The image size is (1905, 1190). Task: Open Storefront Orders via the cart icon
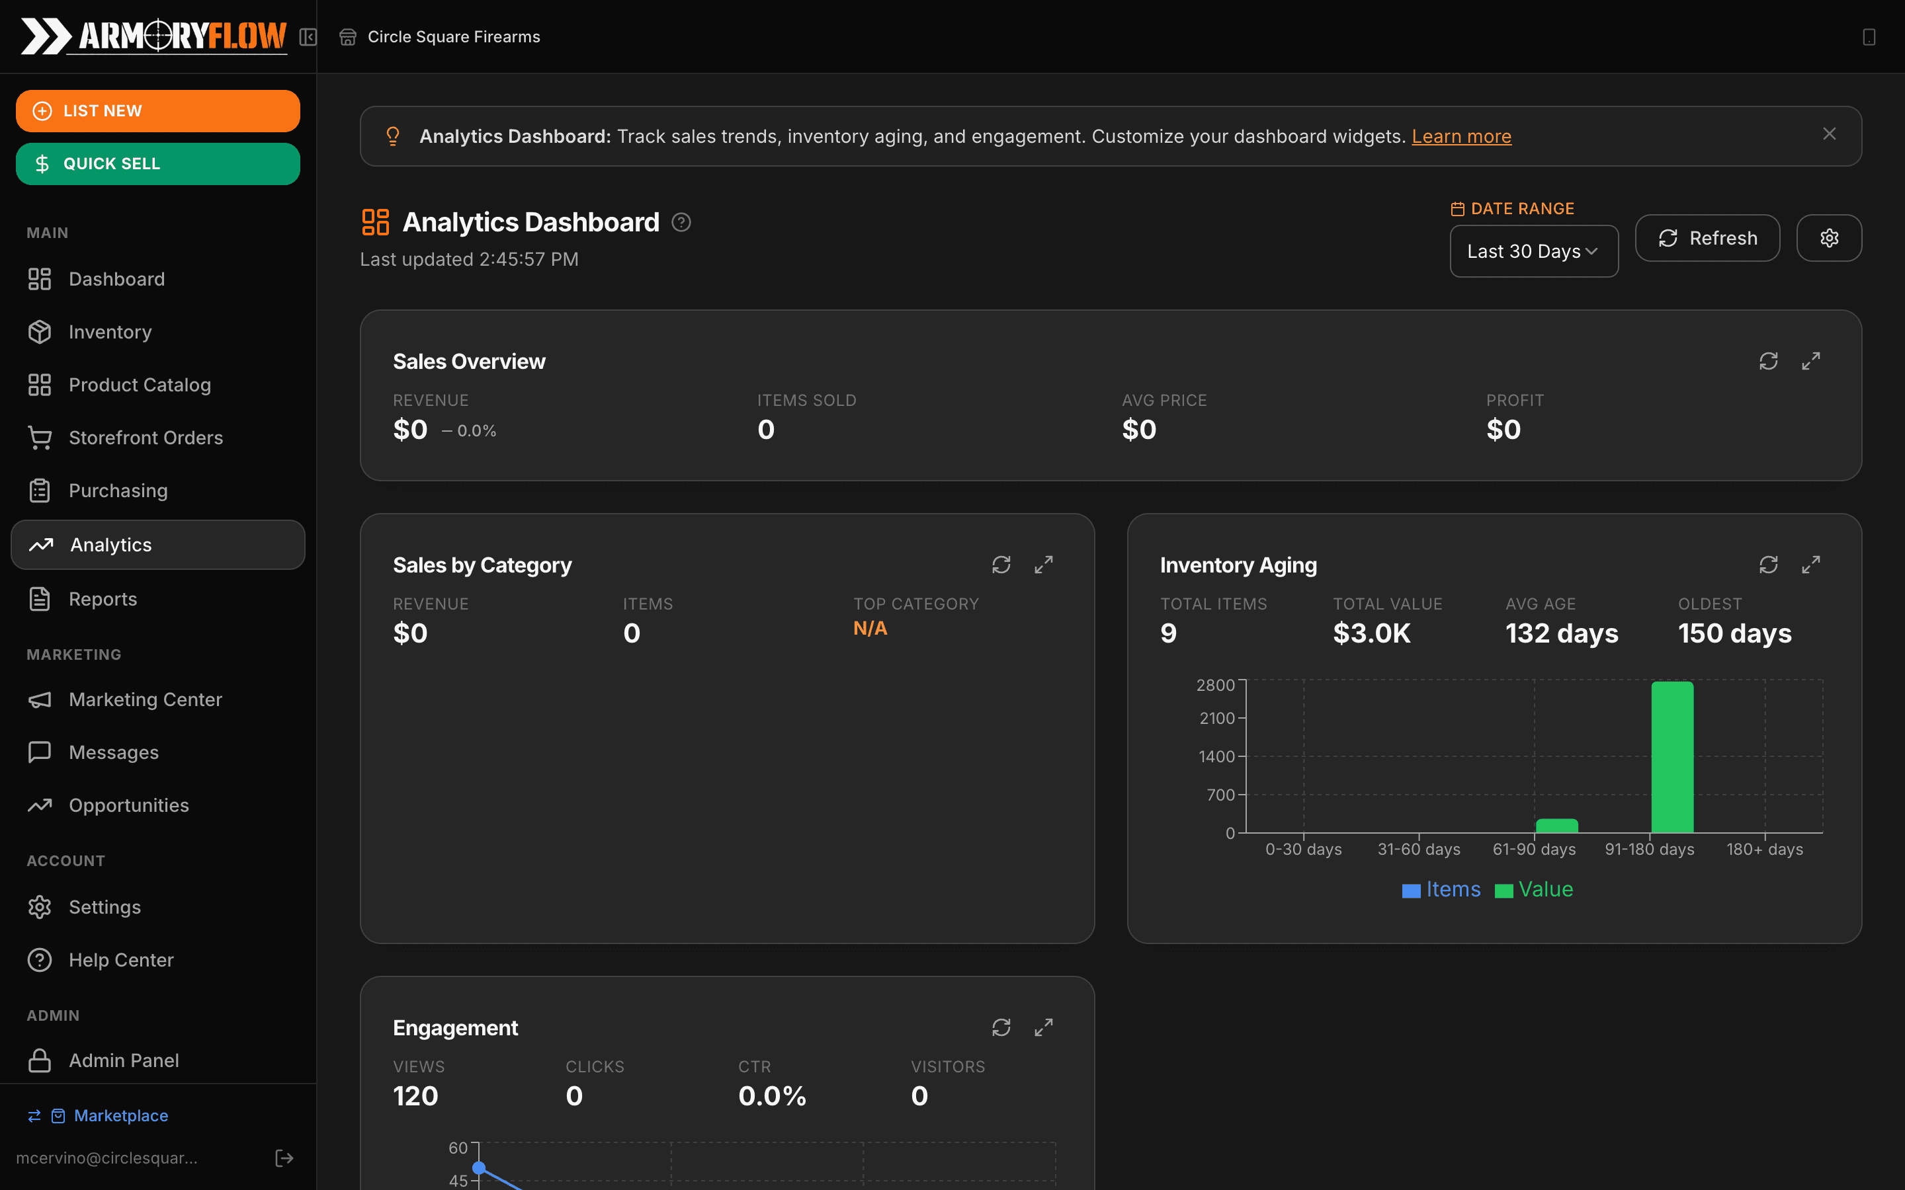click(x=40, y=437)
